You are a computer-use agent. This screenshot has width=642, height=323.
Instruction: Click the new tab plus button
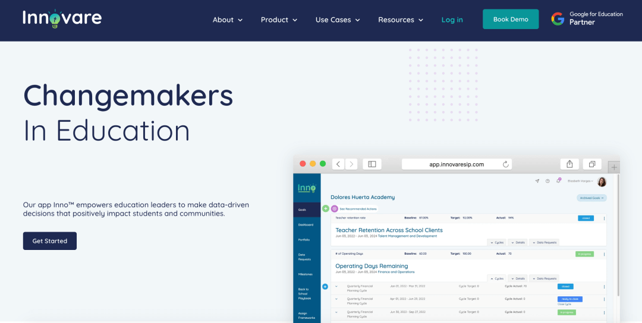[614, 167]
